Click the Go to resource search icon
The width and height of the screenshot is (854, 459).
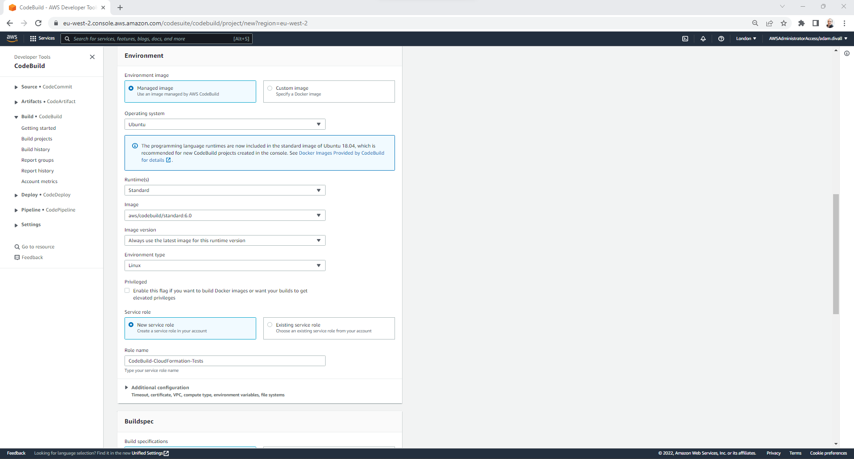(17, 247)
